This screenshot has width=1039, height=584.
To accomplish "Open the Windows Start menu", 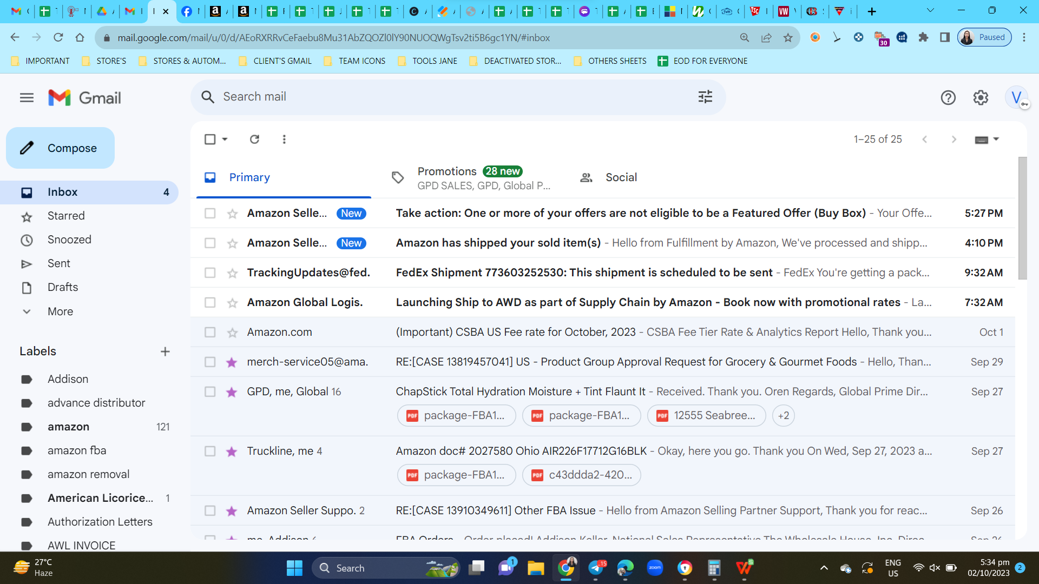I will pos(294,568).
